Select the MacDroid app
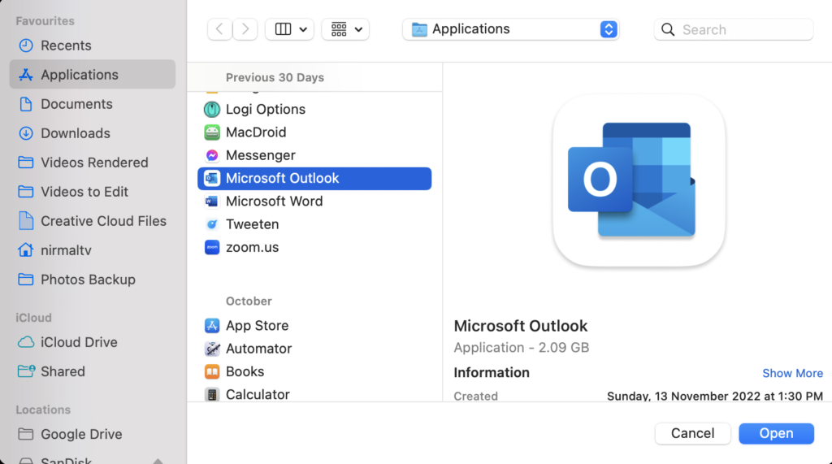This screenshot has height=464, width=832. click(314, 132)
